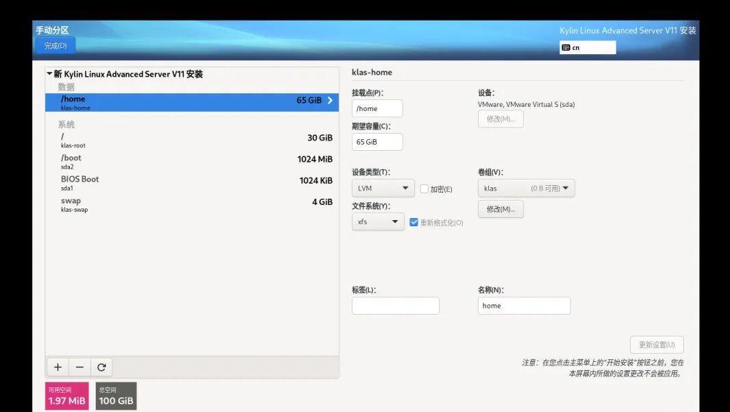Click the reload disks icon

(x=101, y=367)
